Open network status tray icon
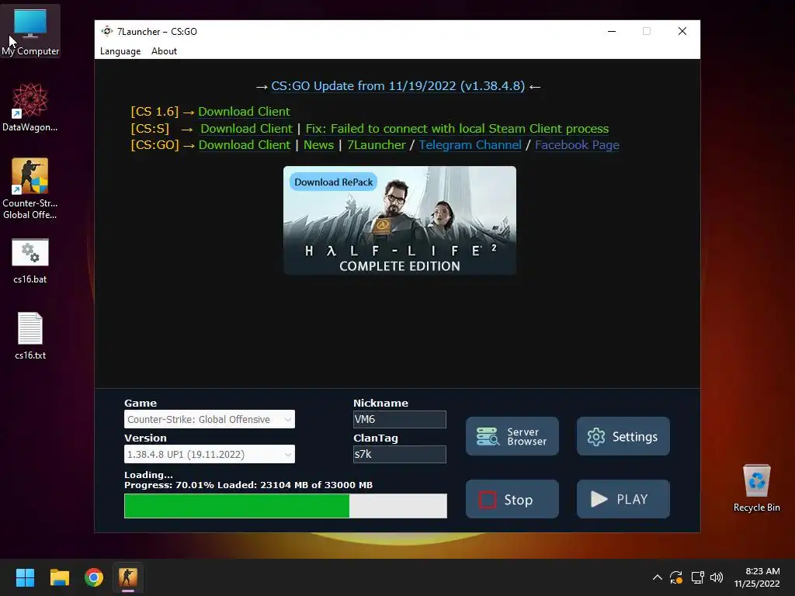The image size is (795, 596). click(697, 577)
